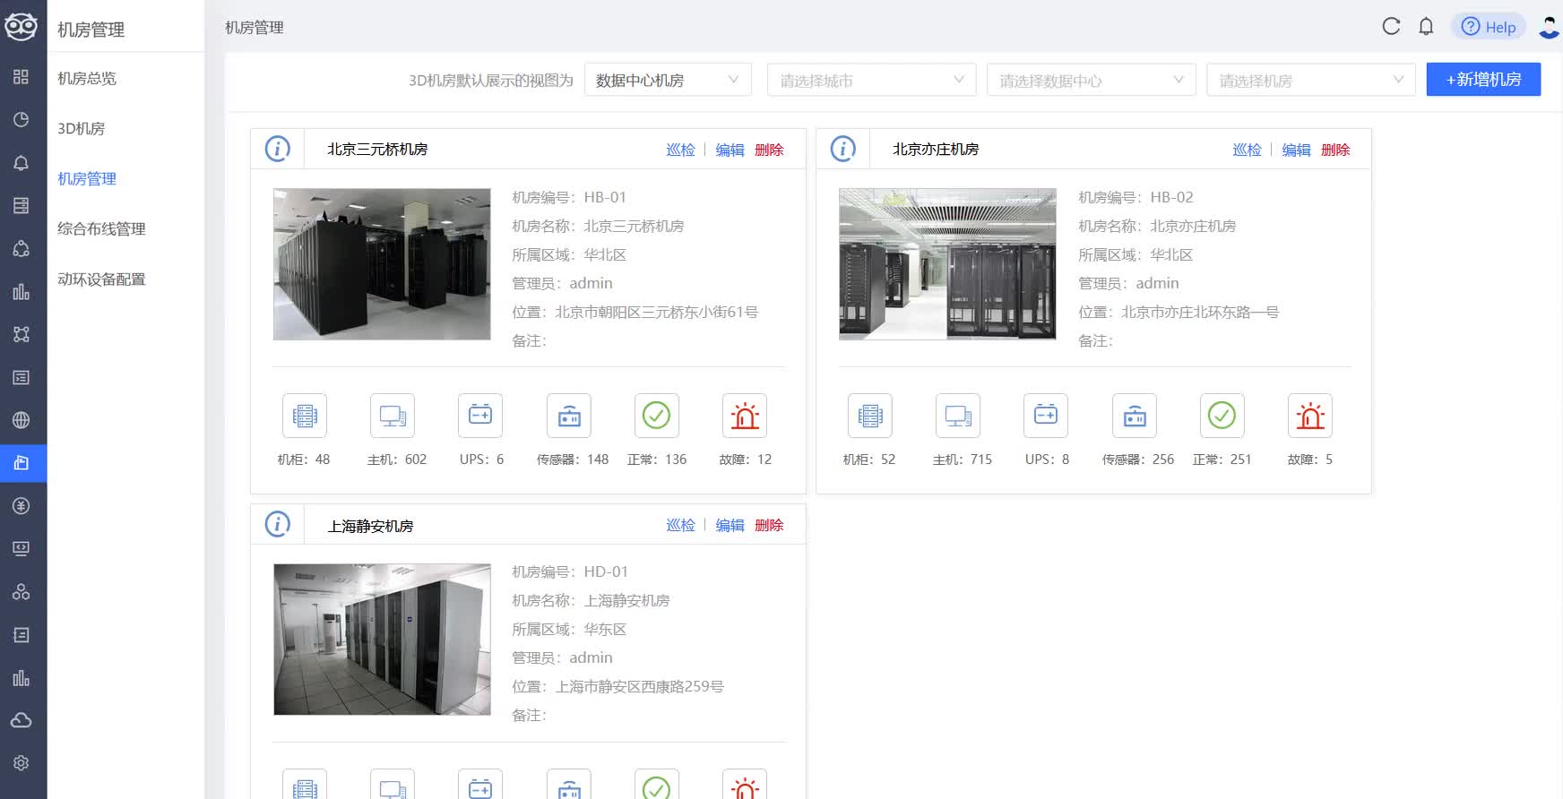Screen dimensions: 1563x799
Task: Expand the 数据中心机房 default view dropdown
Action: coord(668,80)
